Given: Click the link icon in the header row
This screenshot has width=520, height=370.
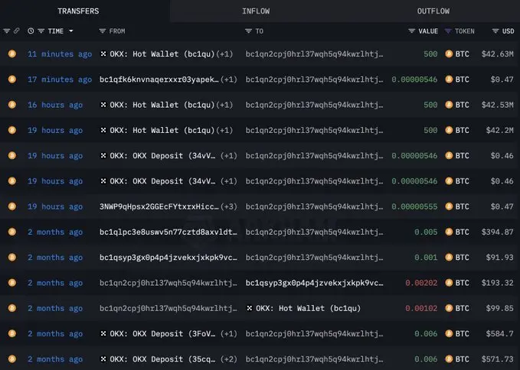Looking at the screenshot, I should click(17, 31).
